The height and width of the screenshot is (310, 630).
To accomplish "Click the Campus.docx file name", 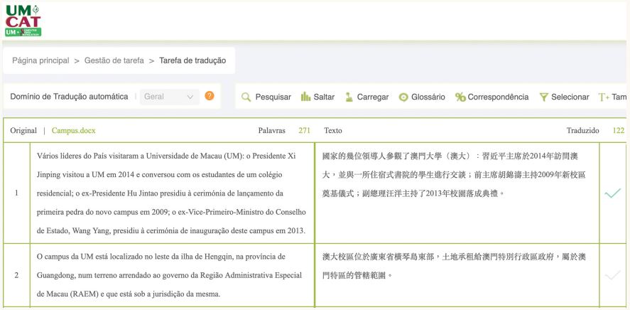I will pyautogui.click(x=73, y=131).
